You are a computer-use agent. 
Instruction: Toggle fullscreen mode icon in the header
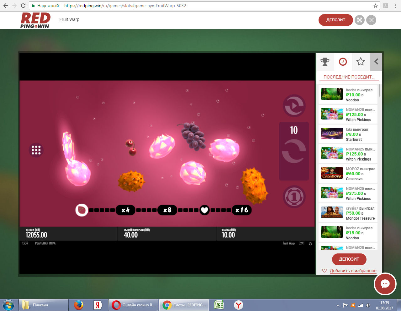click(x=360, y=20)
